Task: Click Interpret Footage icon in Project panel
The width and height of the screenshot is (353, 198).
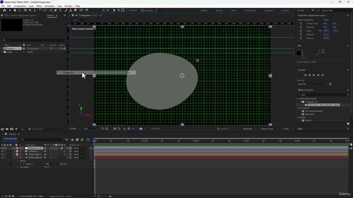Action: pyautogui.click(x=2, y=129)
